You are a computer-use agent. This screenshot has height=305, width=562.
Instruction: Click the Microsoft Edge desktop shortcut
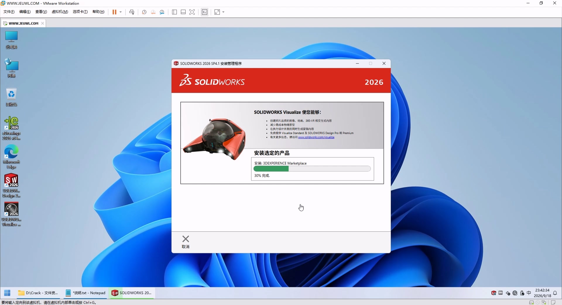point(11,157)
